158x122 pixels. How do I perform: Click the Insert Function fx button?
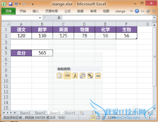[x=59, y=18]
